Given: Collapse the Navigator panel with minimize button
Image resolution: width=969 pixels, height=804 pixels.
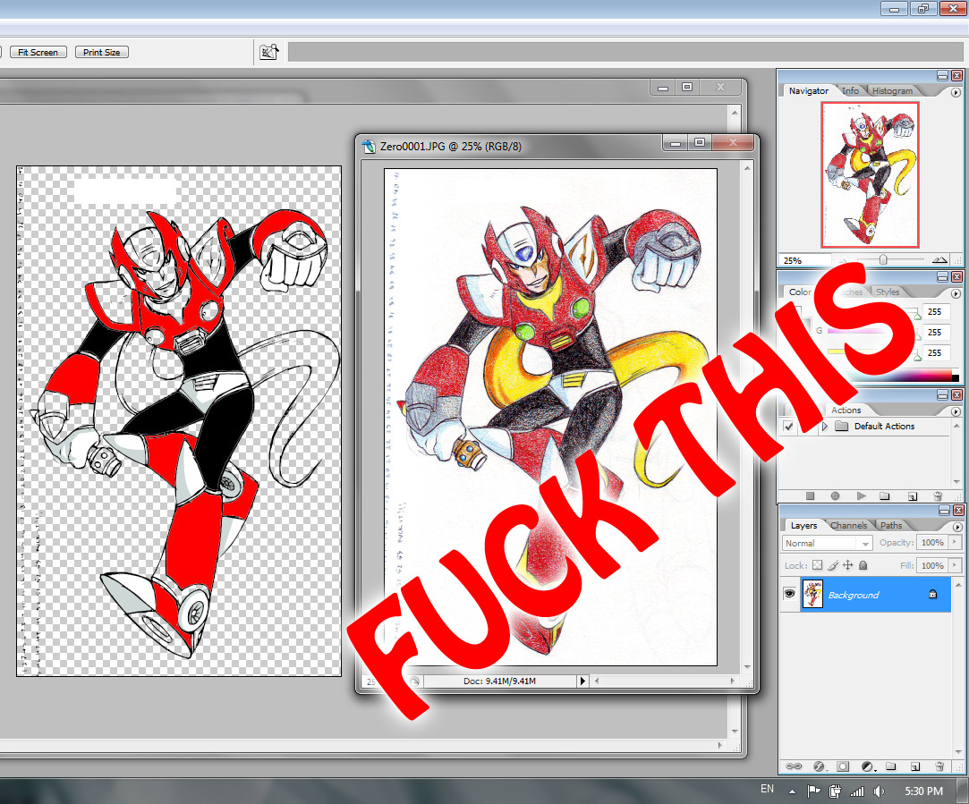Looking at the screenshot, I should [x=942, y=76].
